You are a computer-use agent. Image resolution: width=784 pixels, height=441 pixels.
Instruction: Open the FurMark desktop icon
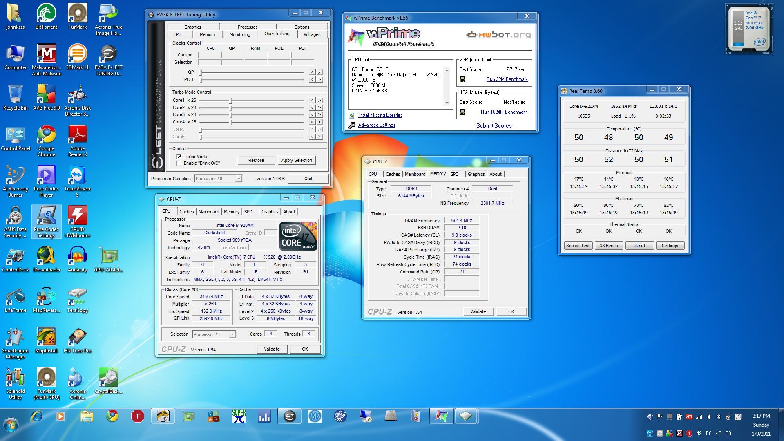77,16
